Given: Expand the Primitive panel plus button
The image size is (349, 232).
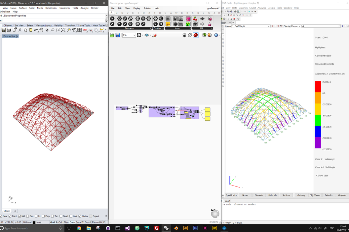Looking at the screenshot, I should 163,28.
